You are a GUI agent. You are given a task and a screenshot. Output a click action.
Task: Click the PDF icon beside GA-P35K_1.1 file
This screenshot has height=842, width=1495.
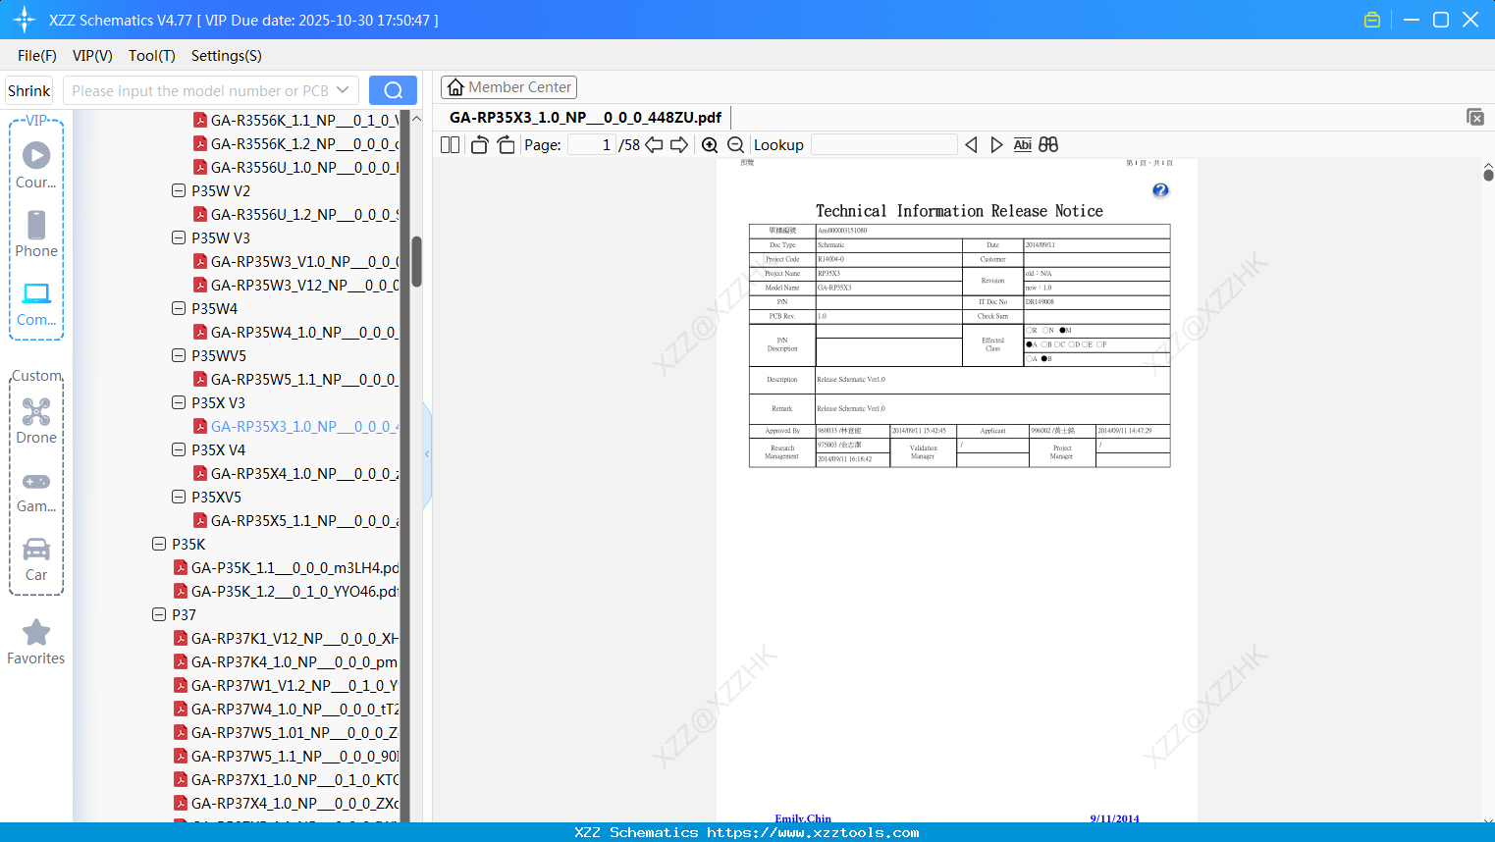click(x=181, y=567)
